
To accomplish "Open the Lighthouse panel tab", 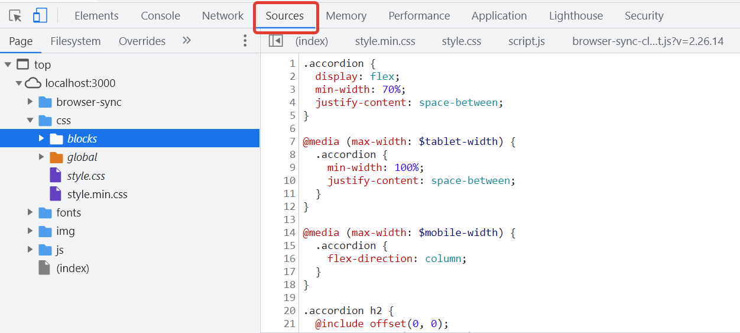I will 576,16.
